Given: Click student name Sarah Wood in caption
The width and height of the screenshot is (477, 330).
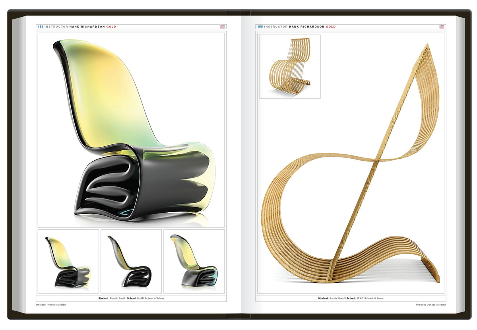Looking at the screenshot, I should 337,298.
